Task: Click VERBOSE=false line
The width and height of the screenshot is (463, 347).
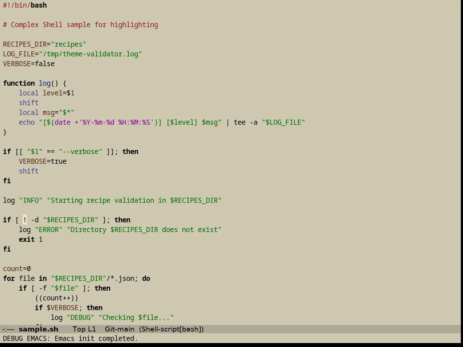Action: [x=29, y=64]
